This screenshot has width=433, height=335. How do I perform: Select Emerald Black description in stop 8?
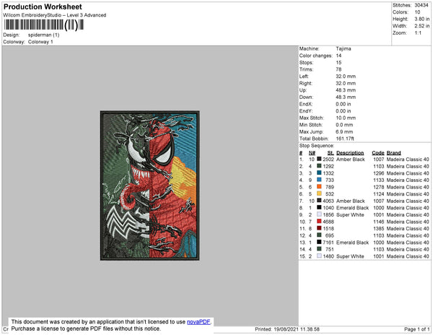[x=352, y=208]
